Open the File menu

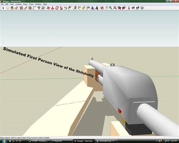[x=2, y=4]
